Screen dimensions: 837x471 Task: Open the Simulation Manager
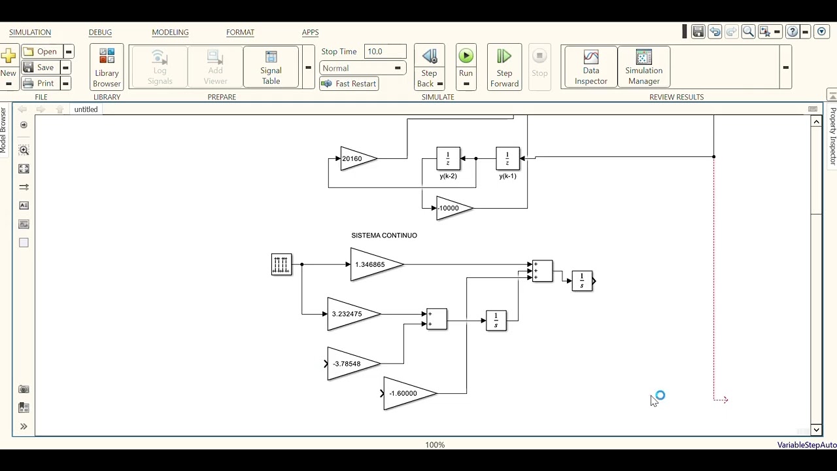[x=643, y=67]
